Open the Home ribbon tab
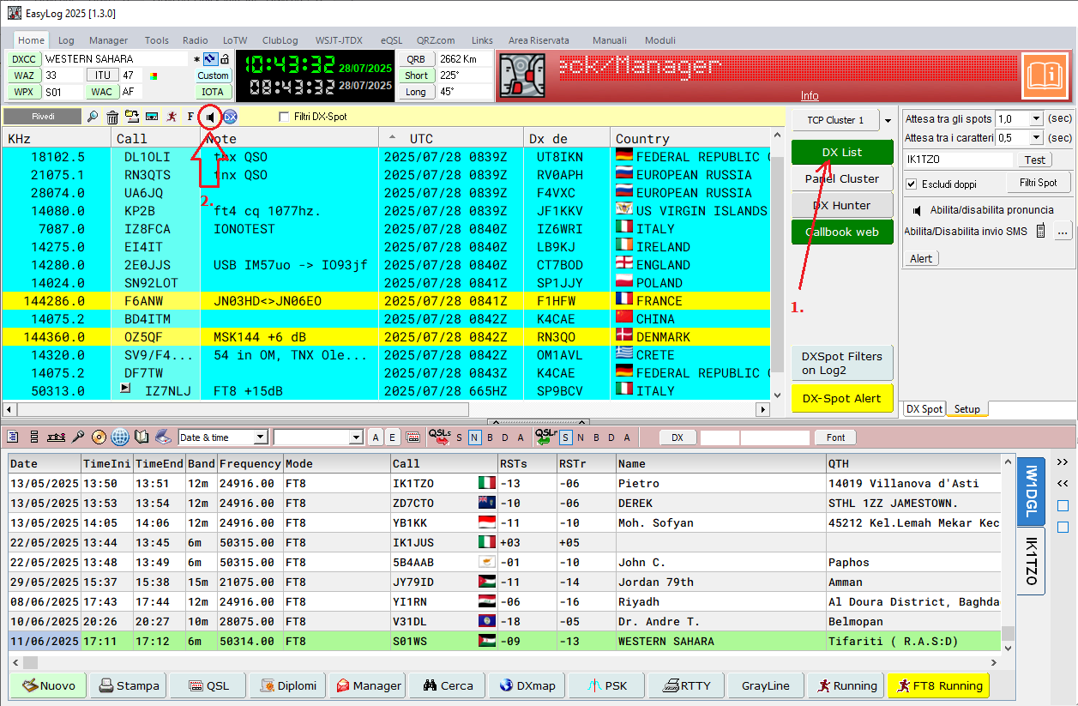Screen dimensions: 1078x706 32,40
